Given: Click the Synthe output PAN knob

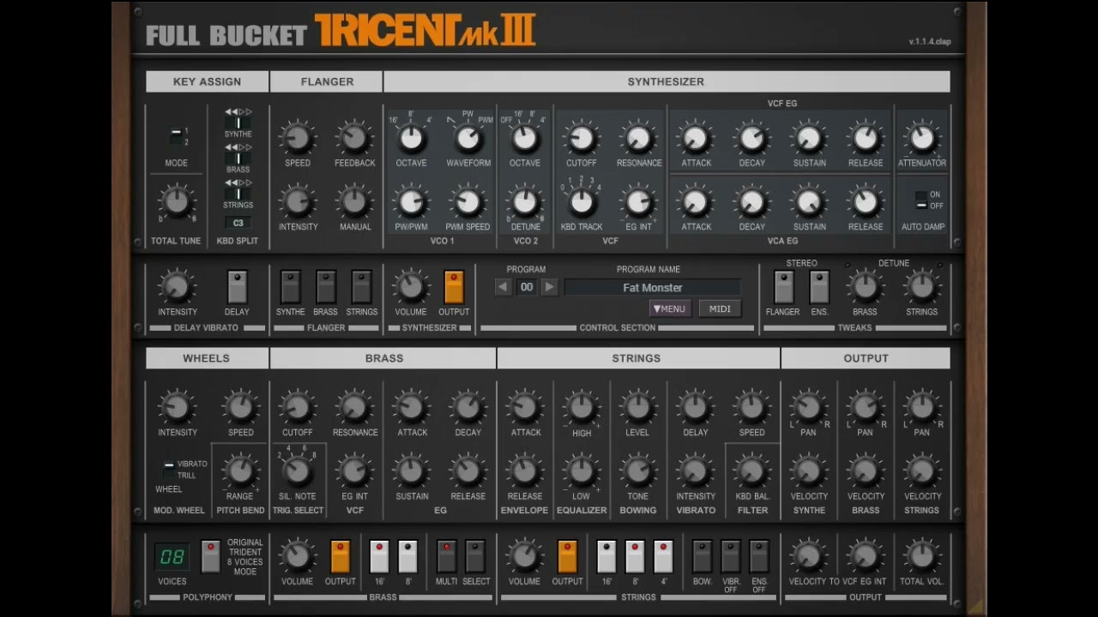Looking at the screenshot, I should click(x=808, y=408).
